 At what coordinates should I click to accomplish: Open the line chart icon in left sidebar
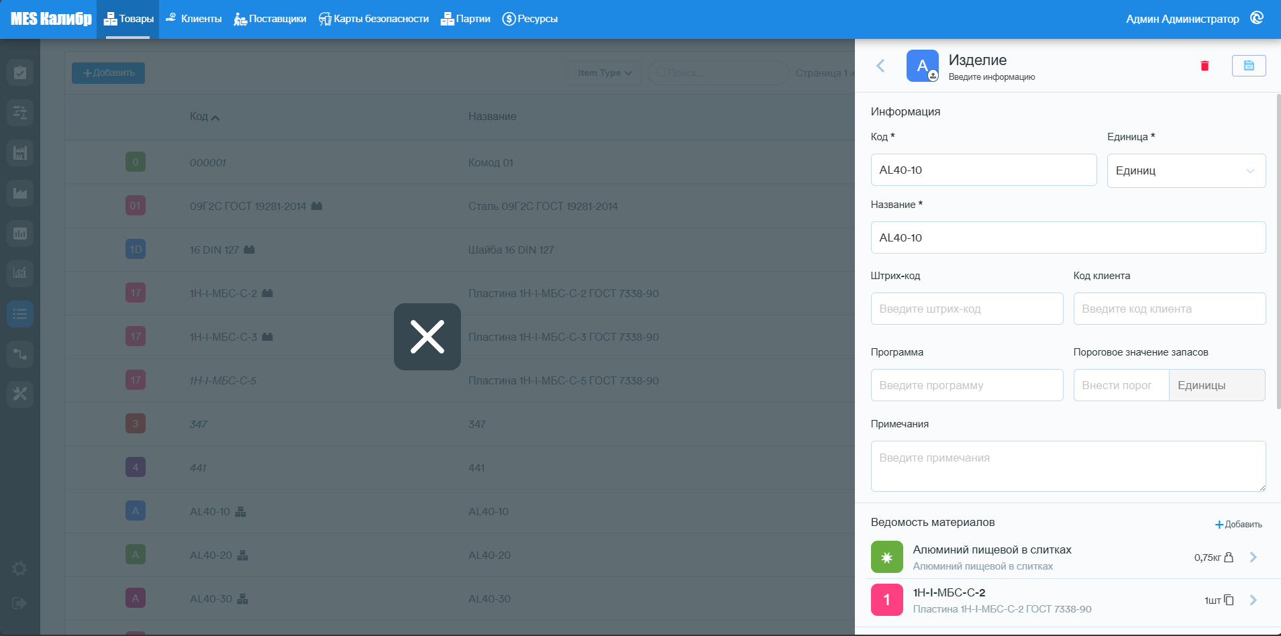[x=20, y=273]
